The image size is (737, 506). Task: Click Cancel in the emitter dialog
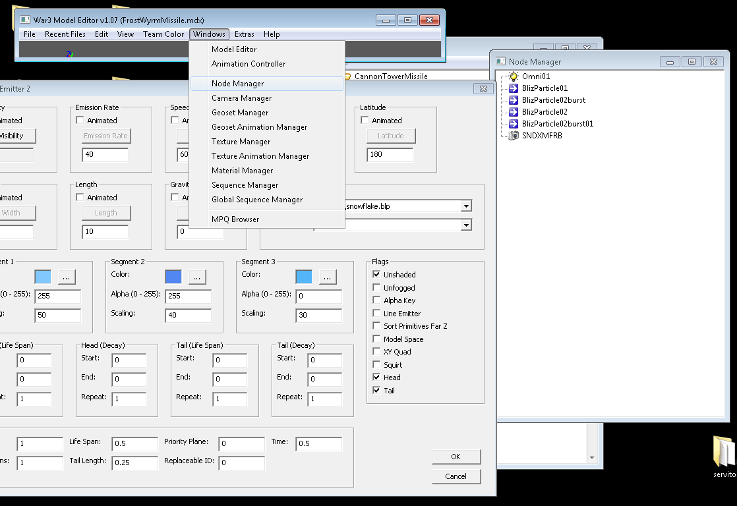[456, 476]
